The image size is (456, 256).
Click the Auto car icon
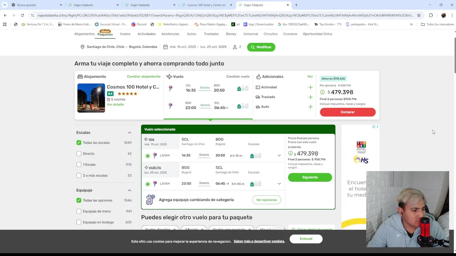tap(258, 107)
